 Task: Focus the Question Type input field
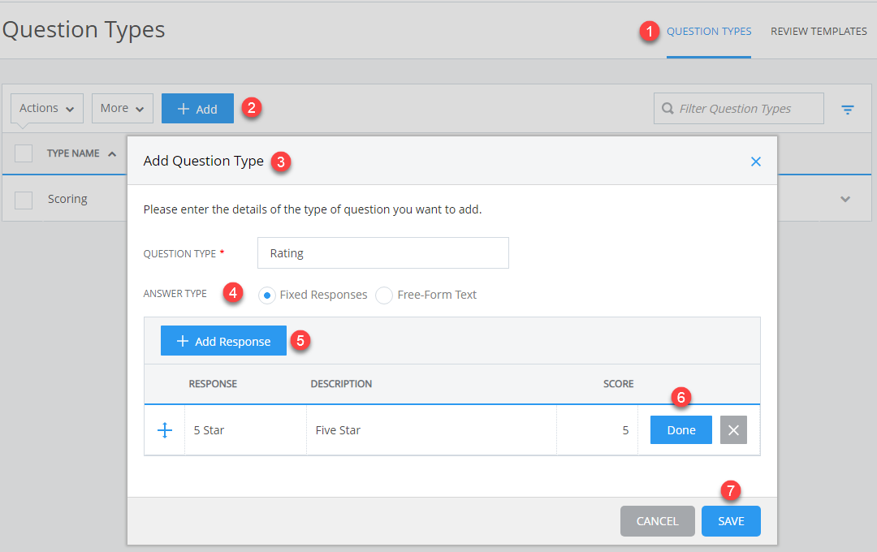click(383, 252)
